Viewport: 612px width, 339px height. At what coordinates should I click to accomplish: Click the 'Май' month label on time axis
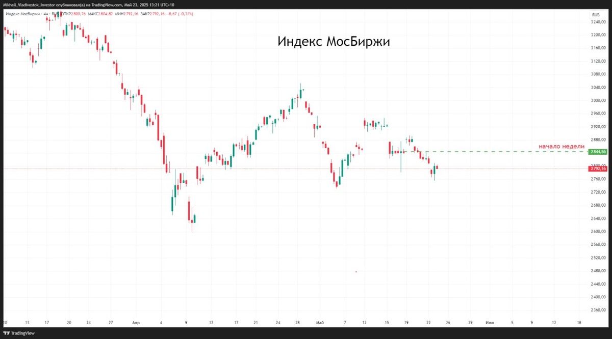click(x=320, y=322)
